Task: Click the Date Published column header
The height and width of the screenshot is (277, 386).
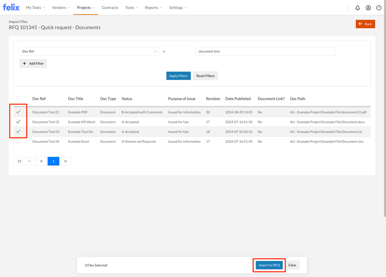Action: (x=238, y=99)
